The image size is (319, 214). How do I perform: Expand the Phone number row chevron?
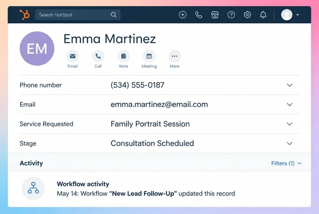pos(290,85)
